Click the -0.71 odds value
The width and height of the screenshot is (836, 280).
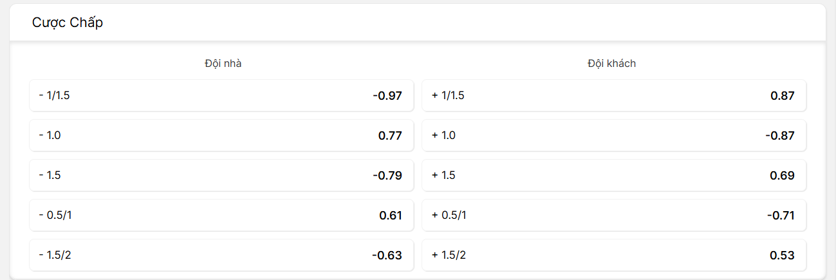click(x=781, y=216)
